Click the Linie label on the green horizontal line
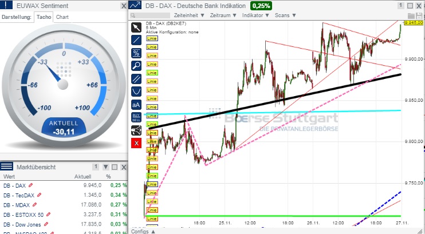This screenshot has width=425, height=234. 152,219
